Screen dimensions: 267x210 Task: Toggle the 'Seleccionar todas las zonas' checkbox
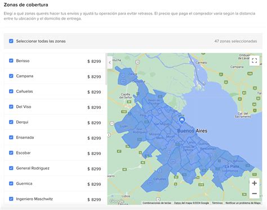(11, 41)
